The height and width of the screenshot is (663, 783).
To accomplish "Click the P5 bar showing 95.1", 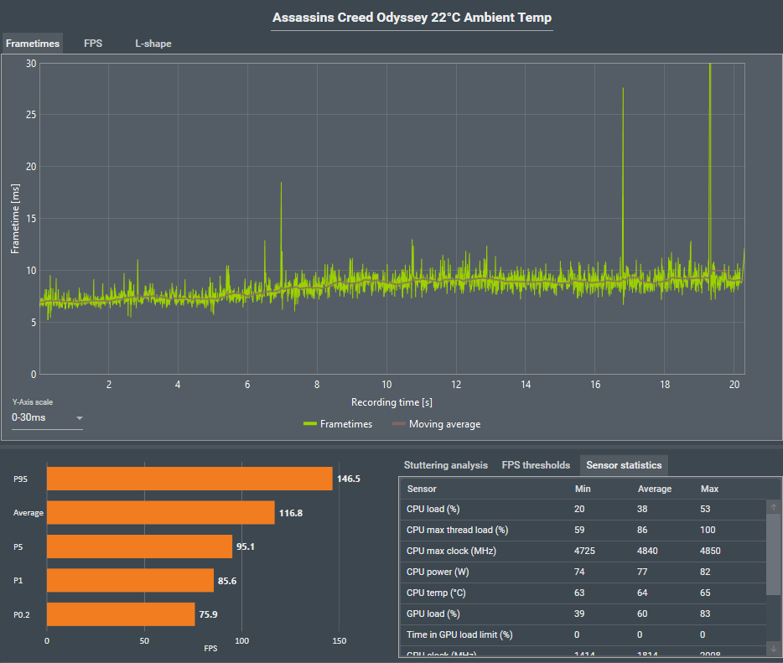I will [x=139, y=546].
